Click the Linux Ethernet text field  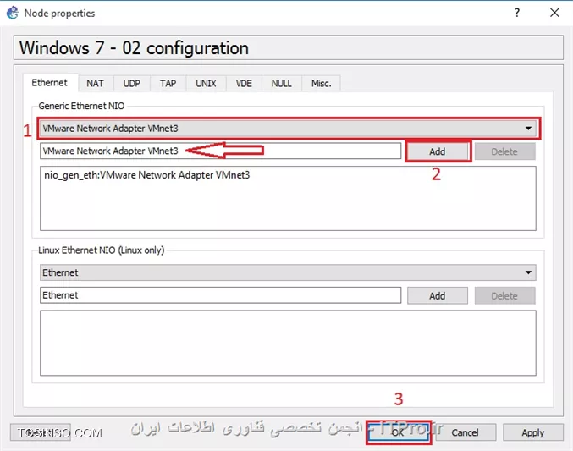(220, 295)
